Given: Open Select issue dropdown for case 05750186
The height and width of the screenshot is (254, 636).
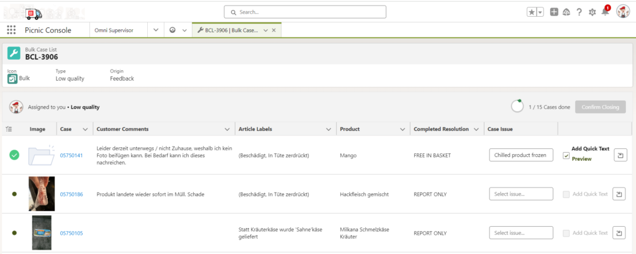Looking at the screenshot, I should coord(520,194).
